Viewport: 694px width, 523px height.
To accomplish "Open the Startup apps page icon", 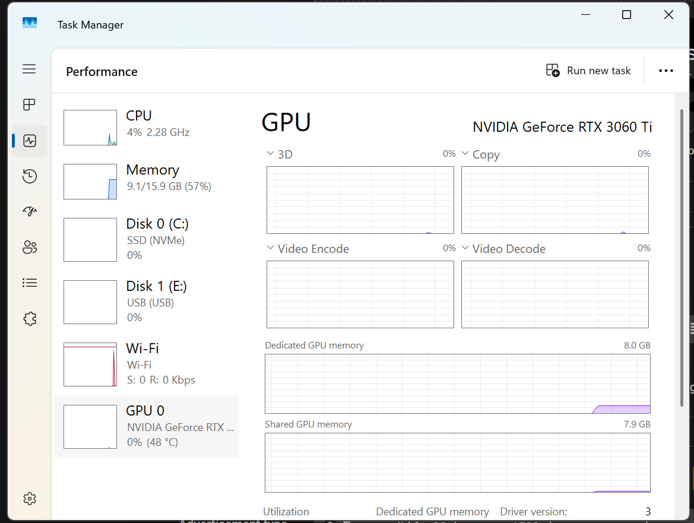I will pos(29,212).
